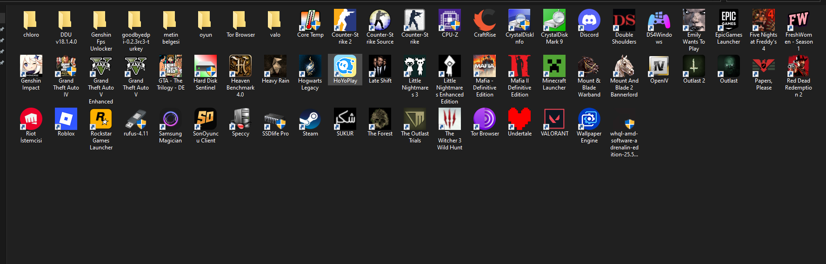This screenshot has height=264, width=826.
Task: Select The Outlast Trials icon
Action: [415, 119]
